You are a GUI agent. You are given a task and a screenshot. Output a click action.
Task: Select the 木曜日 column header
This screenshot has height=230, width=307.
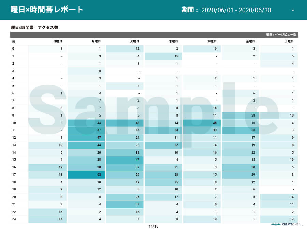[211, 41]
